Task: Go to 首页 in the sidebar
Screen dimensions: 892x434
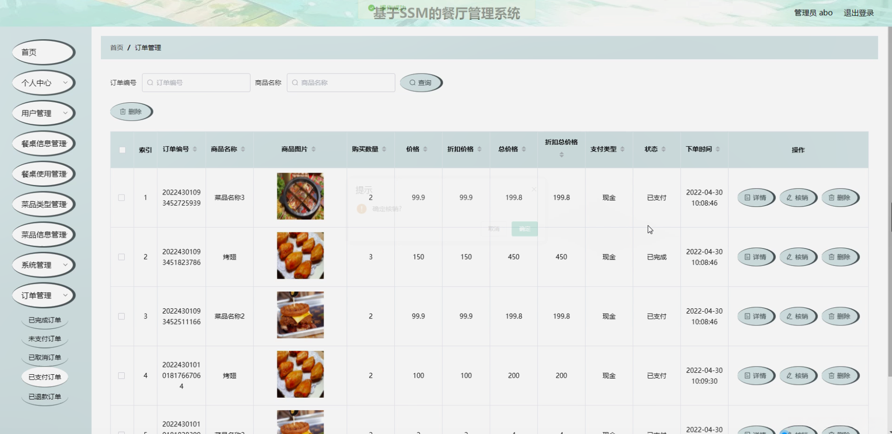Action: tap(44, 52)
